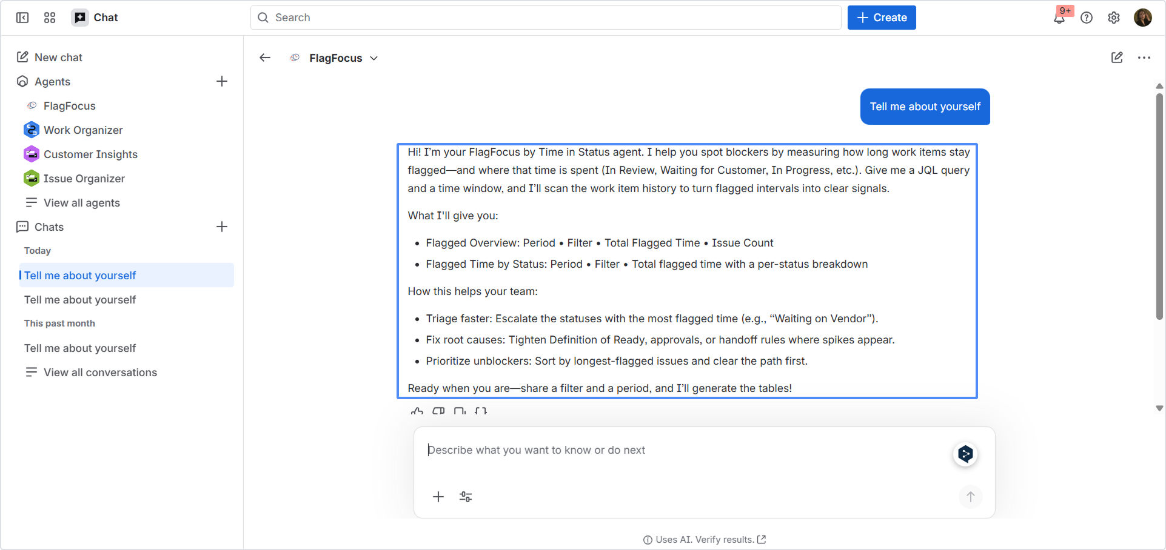Go back with the left arrow
Viewport: 1166px width, 550px height.
[265, 58]
